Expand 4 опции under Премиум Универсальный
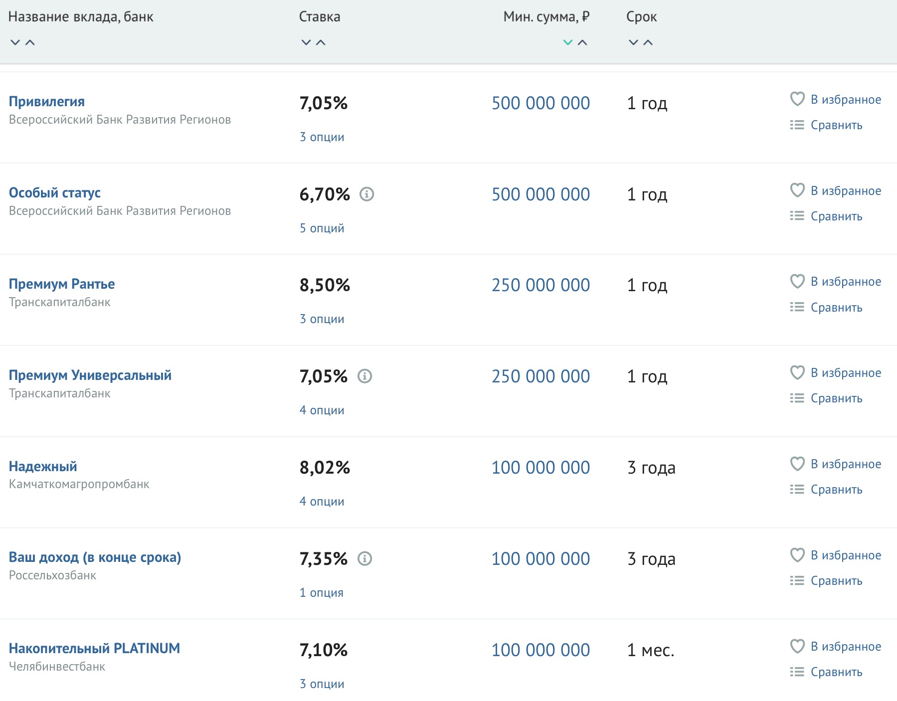 (322, 410)
